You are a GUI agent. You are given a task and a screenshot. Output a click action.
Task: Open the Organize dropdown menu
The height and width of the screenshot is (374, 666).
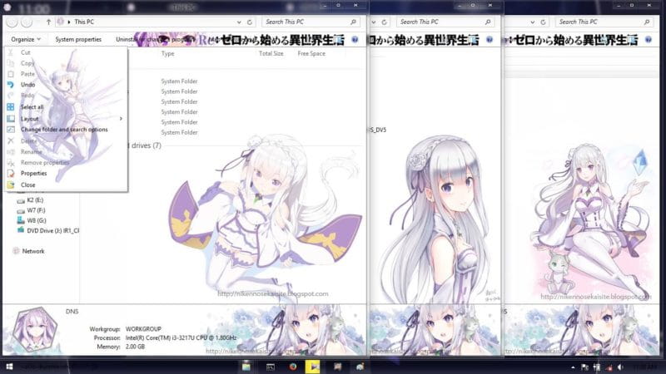[x=26, y=39]
